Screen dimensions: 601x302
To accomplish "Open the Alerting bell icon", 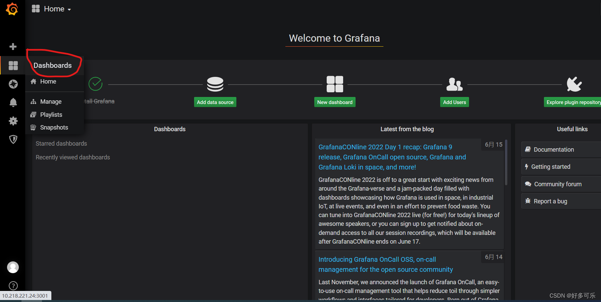I will coord(13,102).
